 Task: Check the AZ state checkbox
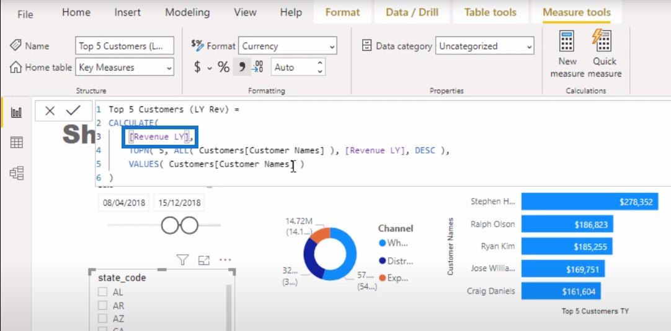(x=103, y=318)
